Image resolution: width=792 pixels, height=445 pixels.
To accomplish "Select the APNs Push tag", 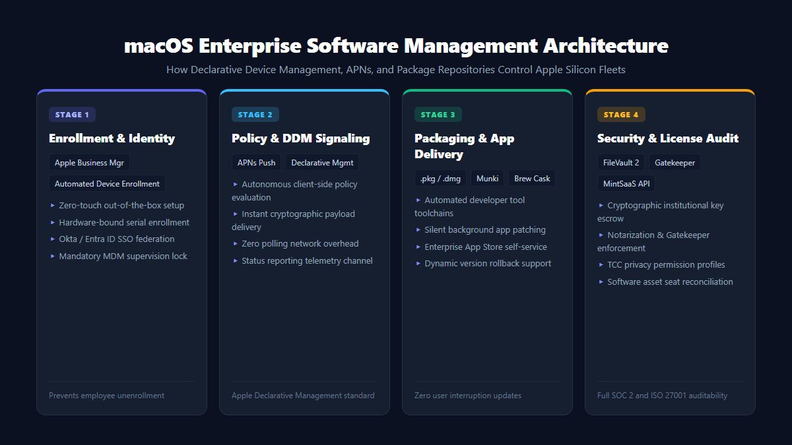I will tap(257, 163).
